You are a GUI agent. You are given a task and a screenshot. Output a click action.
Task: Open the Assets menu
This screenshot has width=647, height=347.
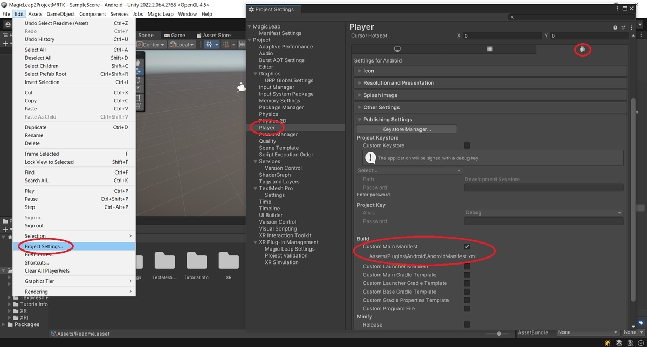(x=35, y=14)
